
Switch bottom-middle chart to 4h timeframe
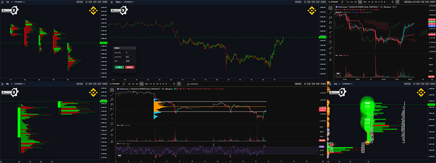(x=157, y=84)
